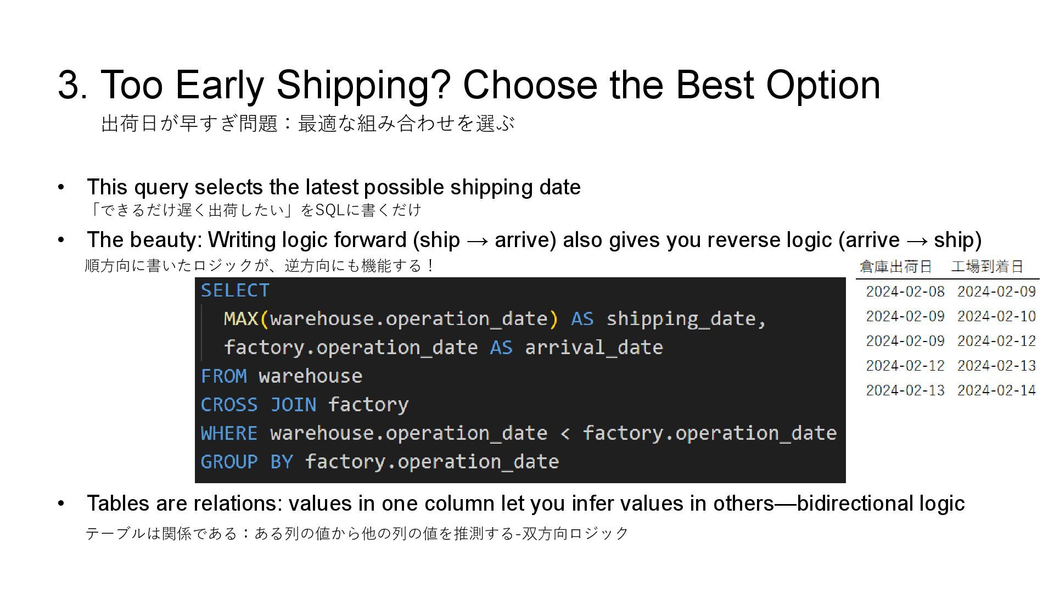Click the Japanese text under the last bullet
The image size is (1054, 593).
click(357, 534)
